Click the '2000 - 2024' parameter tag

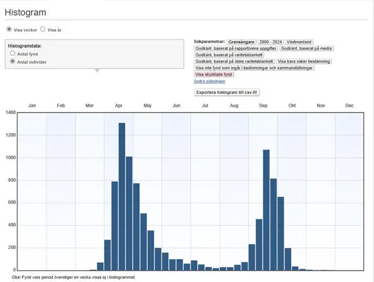(x=271, y=41)
